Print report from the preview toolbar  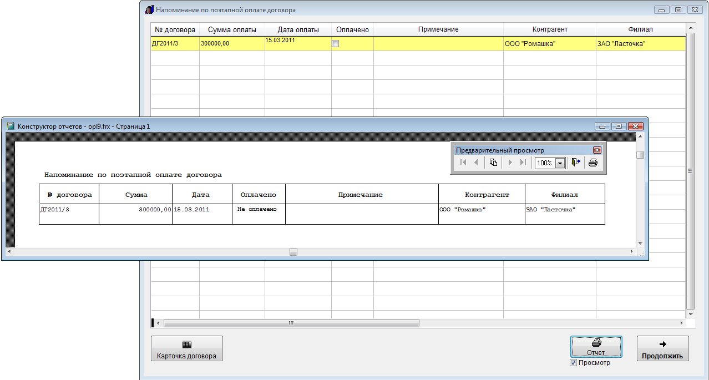(x=592, y=163)
